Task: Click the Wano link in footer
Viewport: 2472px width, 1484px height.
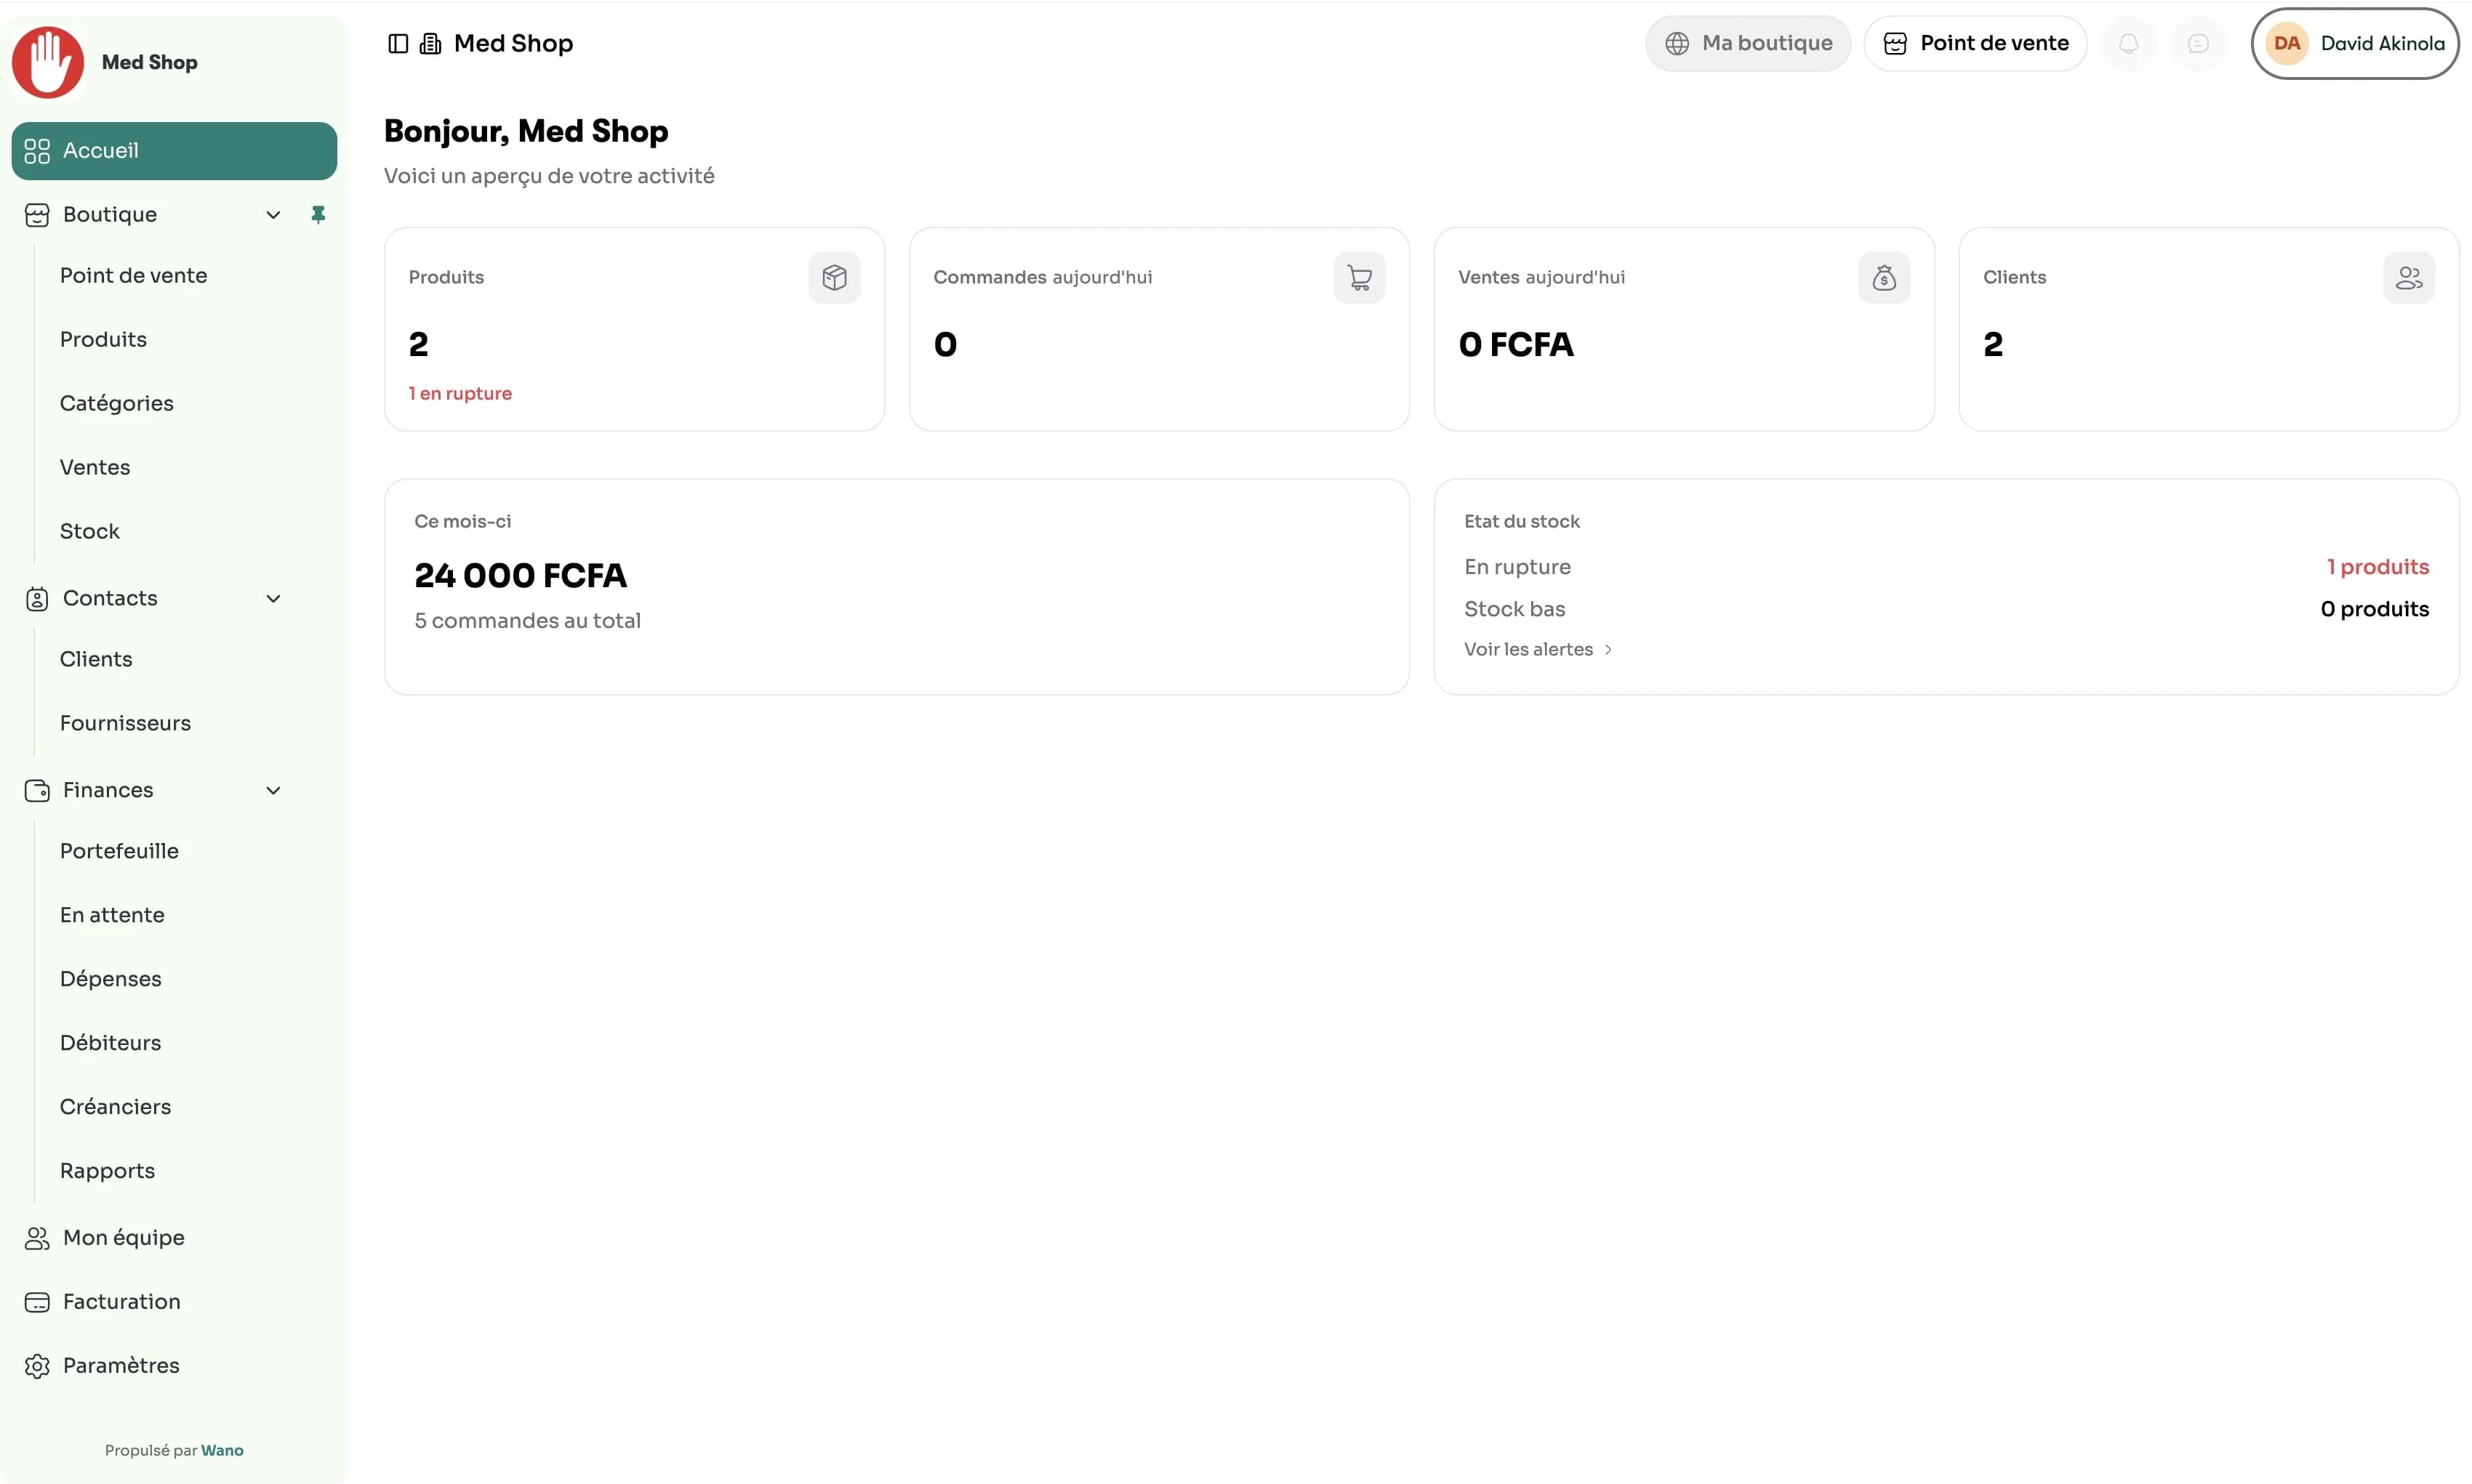Action: (222, 1450)
